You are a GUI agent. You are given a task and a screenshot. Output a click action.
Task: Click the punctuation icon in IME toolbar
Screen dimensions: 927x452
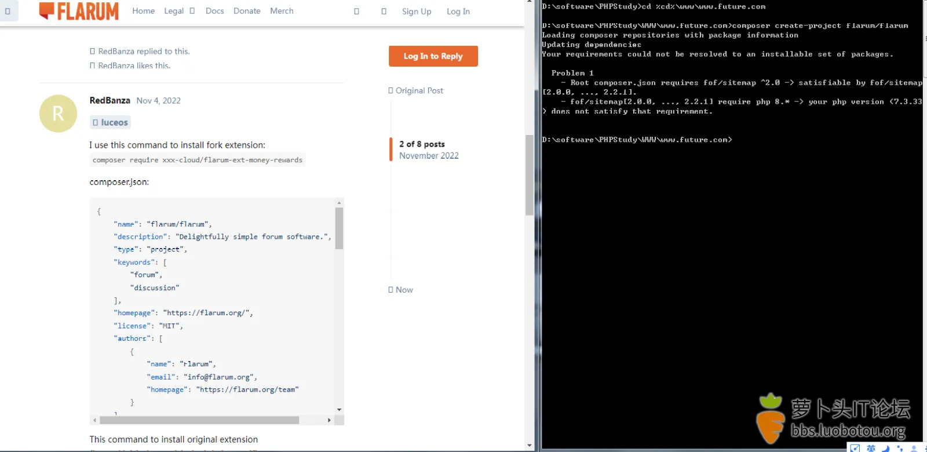pyautogui.click(x=900, y=448)
